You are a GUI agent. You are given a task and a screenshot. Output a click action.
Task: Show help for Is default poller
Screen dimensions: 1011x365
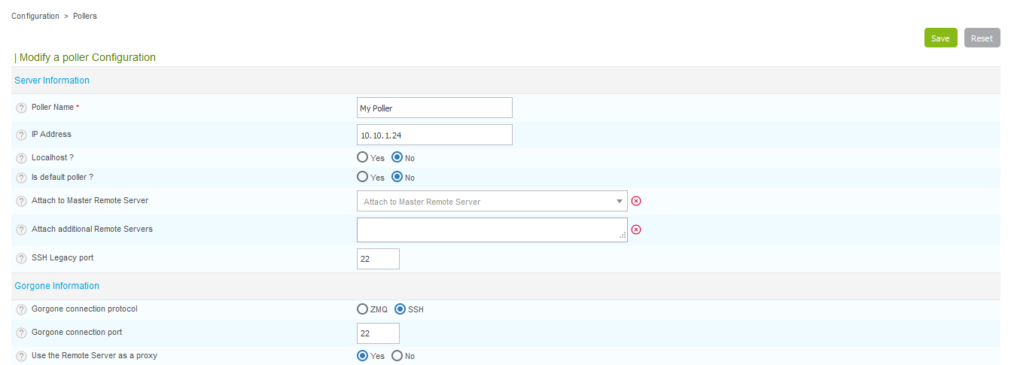pyautogui.click(x=21, y=178)
